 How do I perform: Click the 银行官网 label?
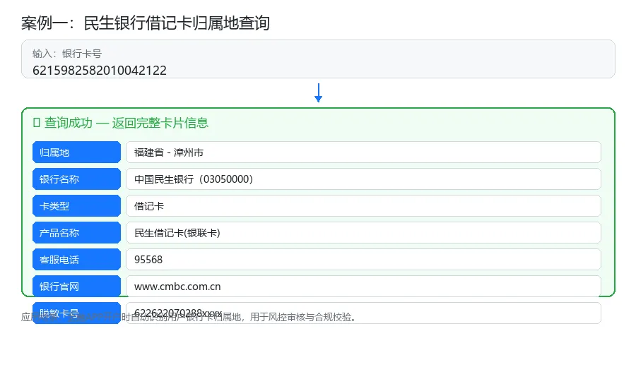click(76, 286)
